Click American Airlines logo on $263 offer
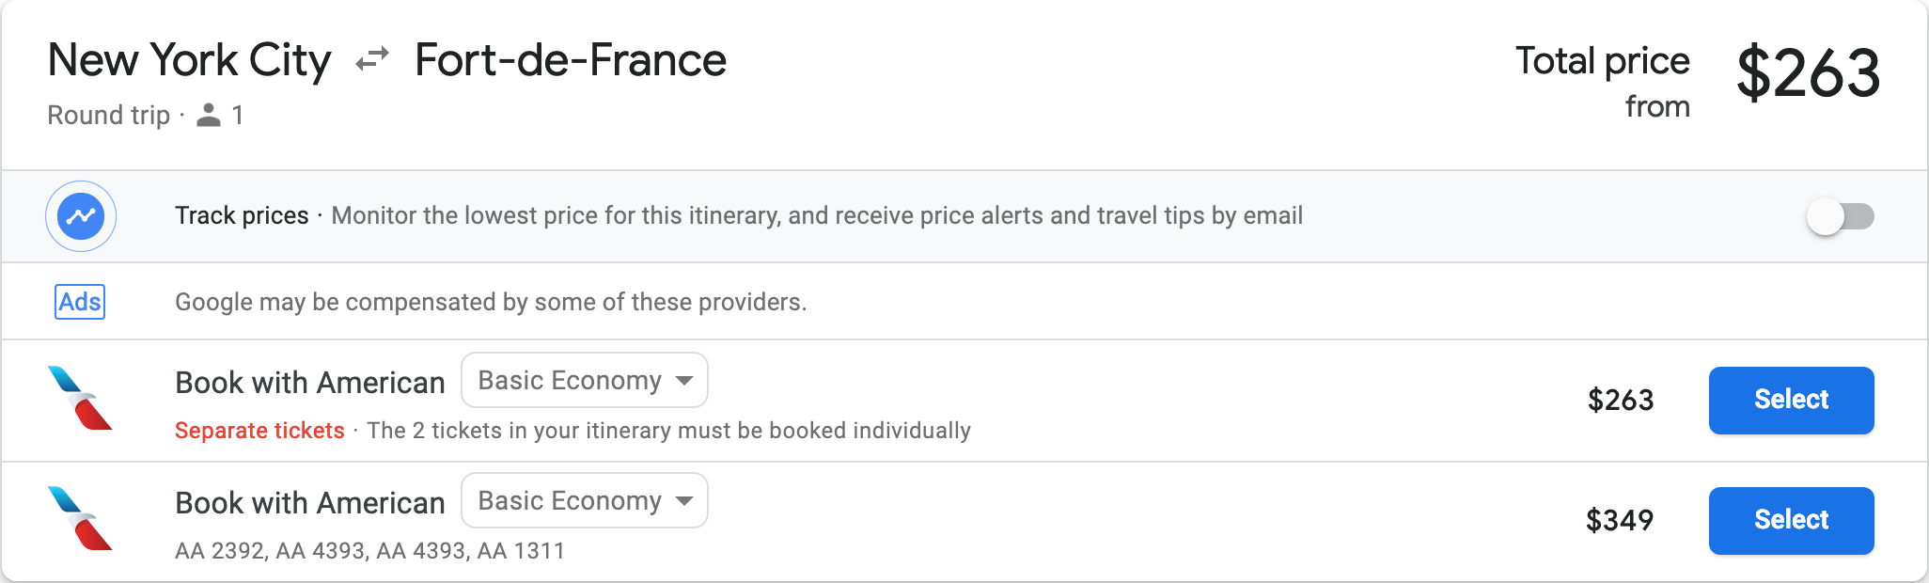Screen dimensions: 1929x583 [x=80, y=399]
